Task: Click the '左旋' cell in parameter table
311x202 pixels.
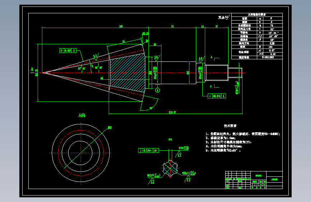Action: (272, 43)
